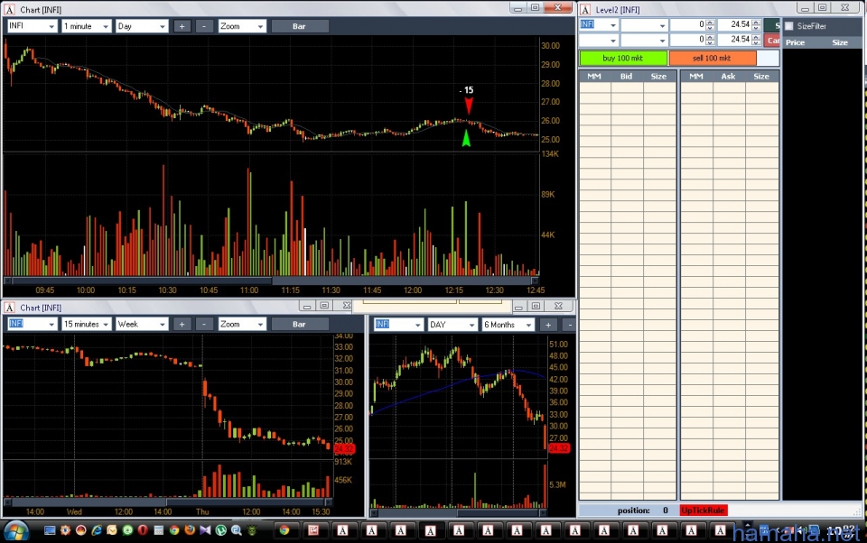Open the Windows Start menu
The width and height of the screenshot is (867, 543).
[17, 529]
